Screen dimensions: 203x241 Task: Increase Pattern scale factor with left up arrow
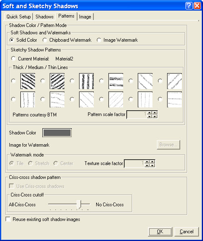(x=150, y=113)
